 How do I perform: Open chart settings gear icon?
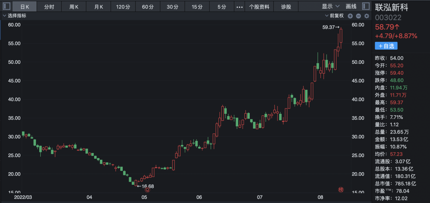click(x=367, y=16)
